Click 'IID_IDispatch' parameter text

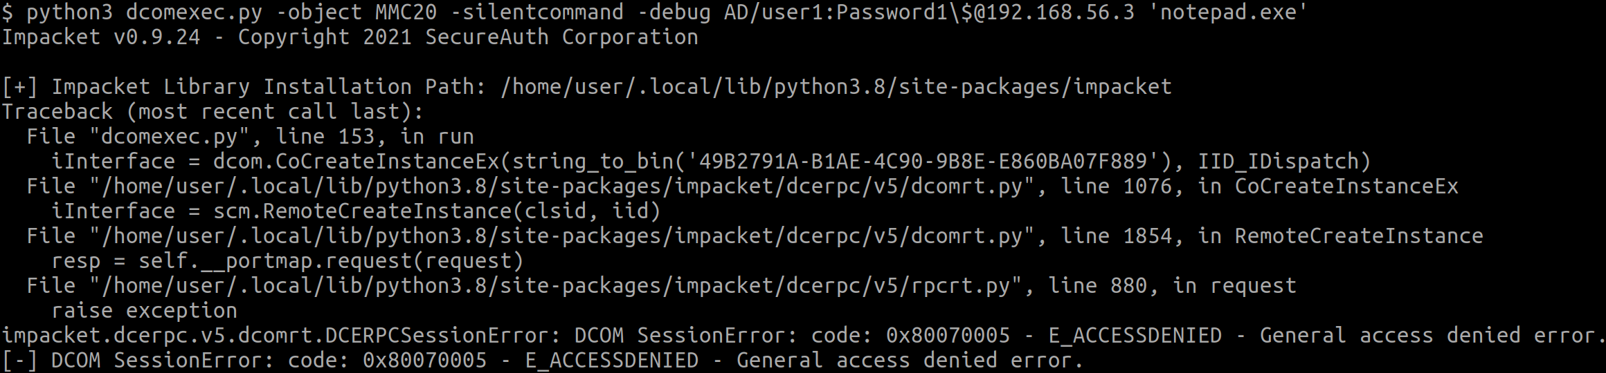tap(1278, 161)
